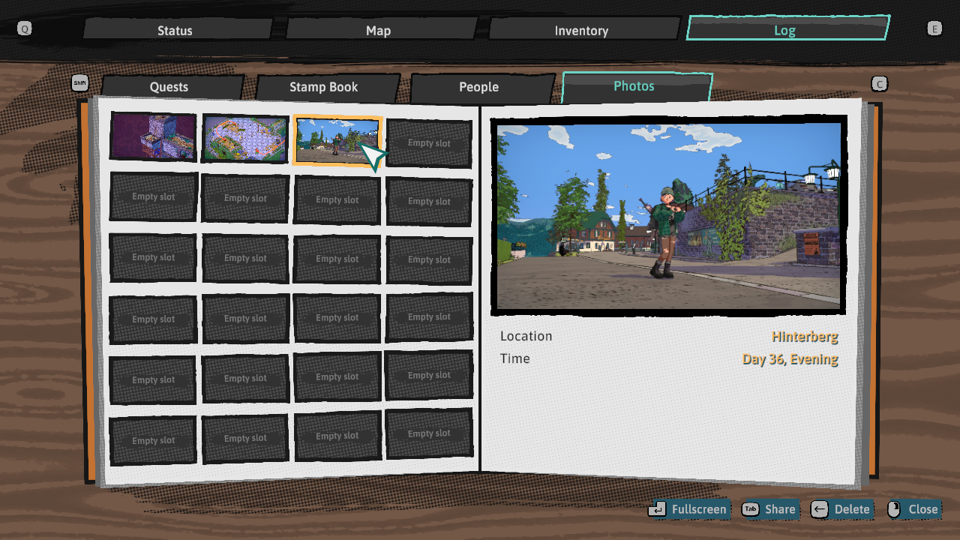Go to the People sub-tab

click(x=482, y=87)
